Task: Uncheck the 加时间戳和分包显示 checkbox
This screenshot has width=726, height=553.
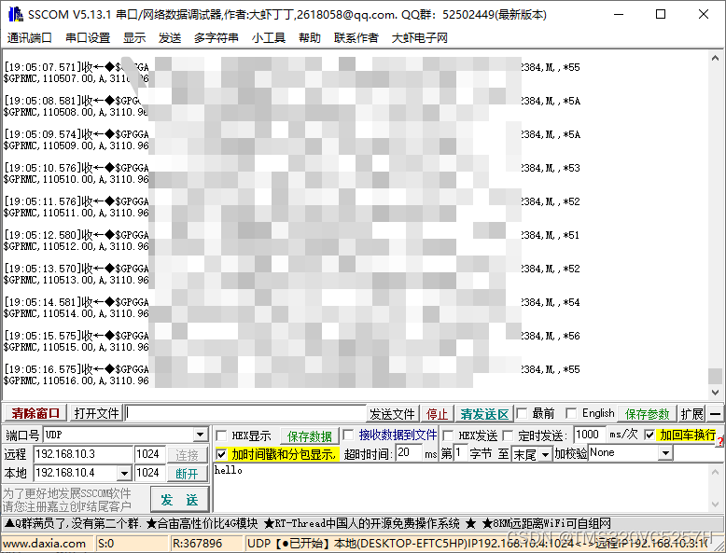Action: pos(221,454)
